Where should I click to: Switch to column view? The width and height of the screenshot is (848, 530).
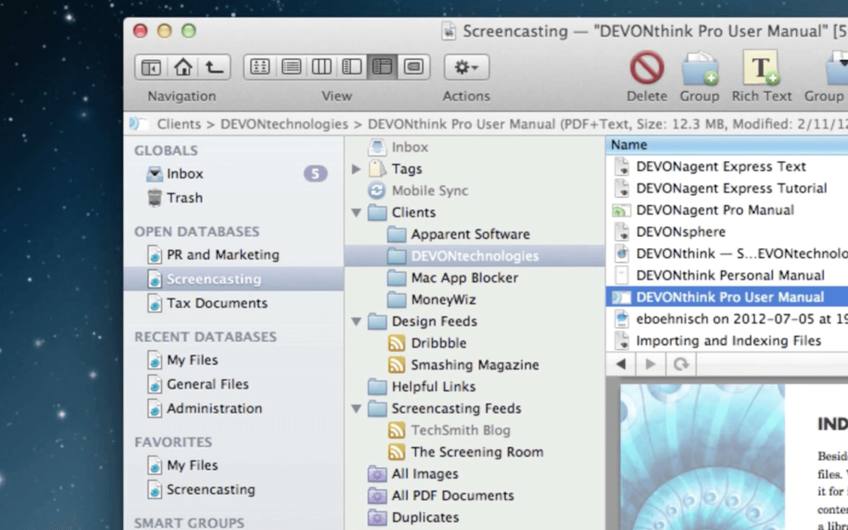pos(321,67)
